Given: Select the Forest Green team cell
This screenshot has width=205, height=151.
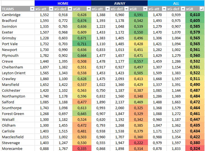Looking at the screenshot, I should pos(18,114).
